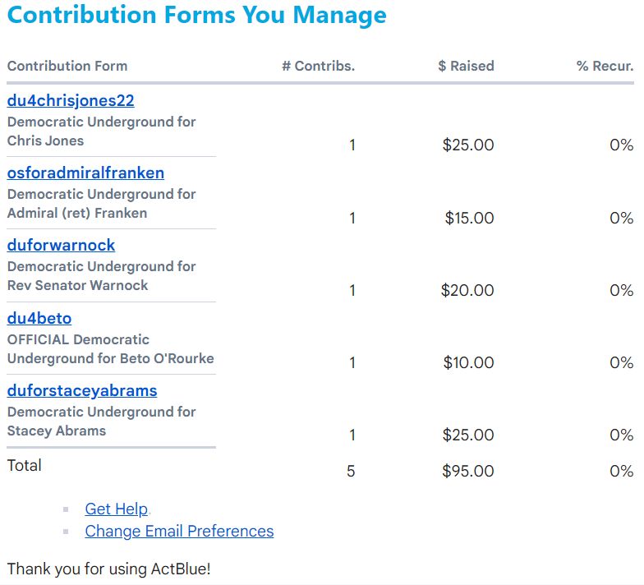Open the osforadmiralfranken form link

coord(85,173)
